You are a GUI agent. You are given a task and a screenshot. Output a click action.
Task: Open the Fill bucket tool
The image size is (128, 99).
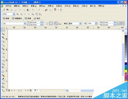pyautogui.click(x=3, y=87)
